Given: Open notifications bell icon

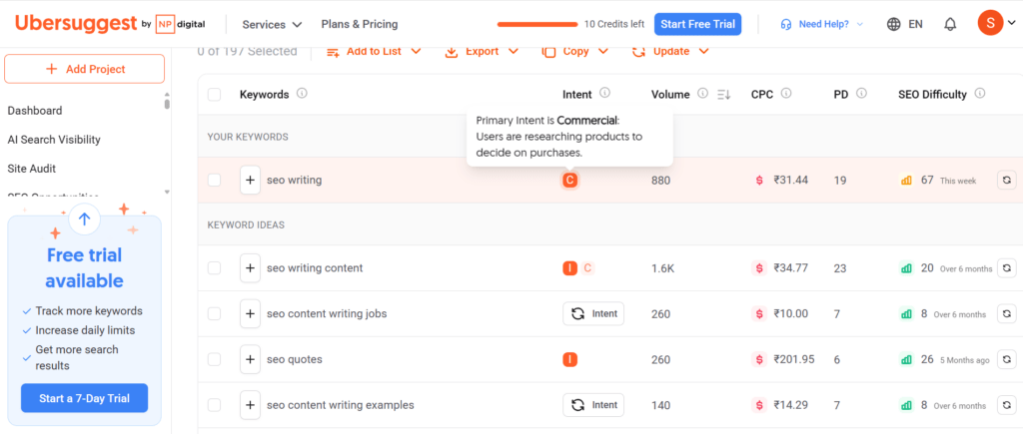Looking at the screenshot, I should pyautogui.click(x=951, y=24).
